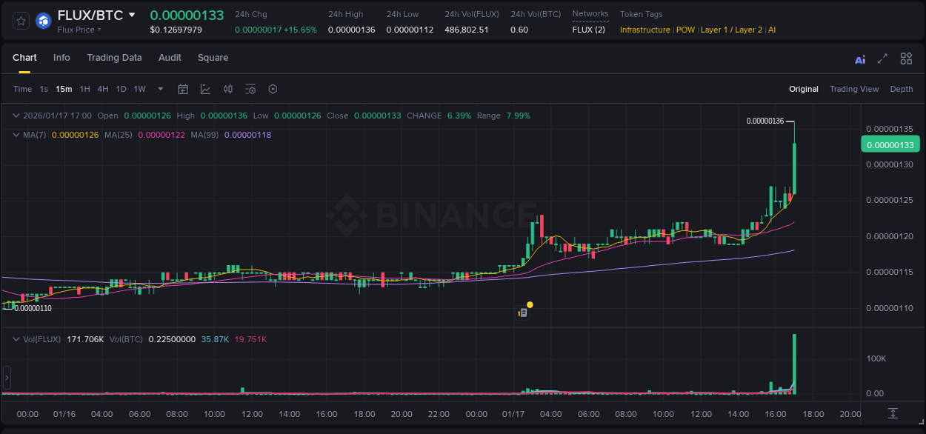Open the widgets grid panel
This screenshot has width=926, height=434.
pyautogui.click(x=906, y=58)
